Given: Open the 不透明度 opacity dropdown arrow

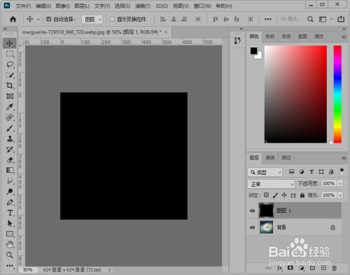Looking at the screenshot, I should pos(340,183).
